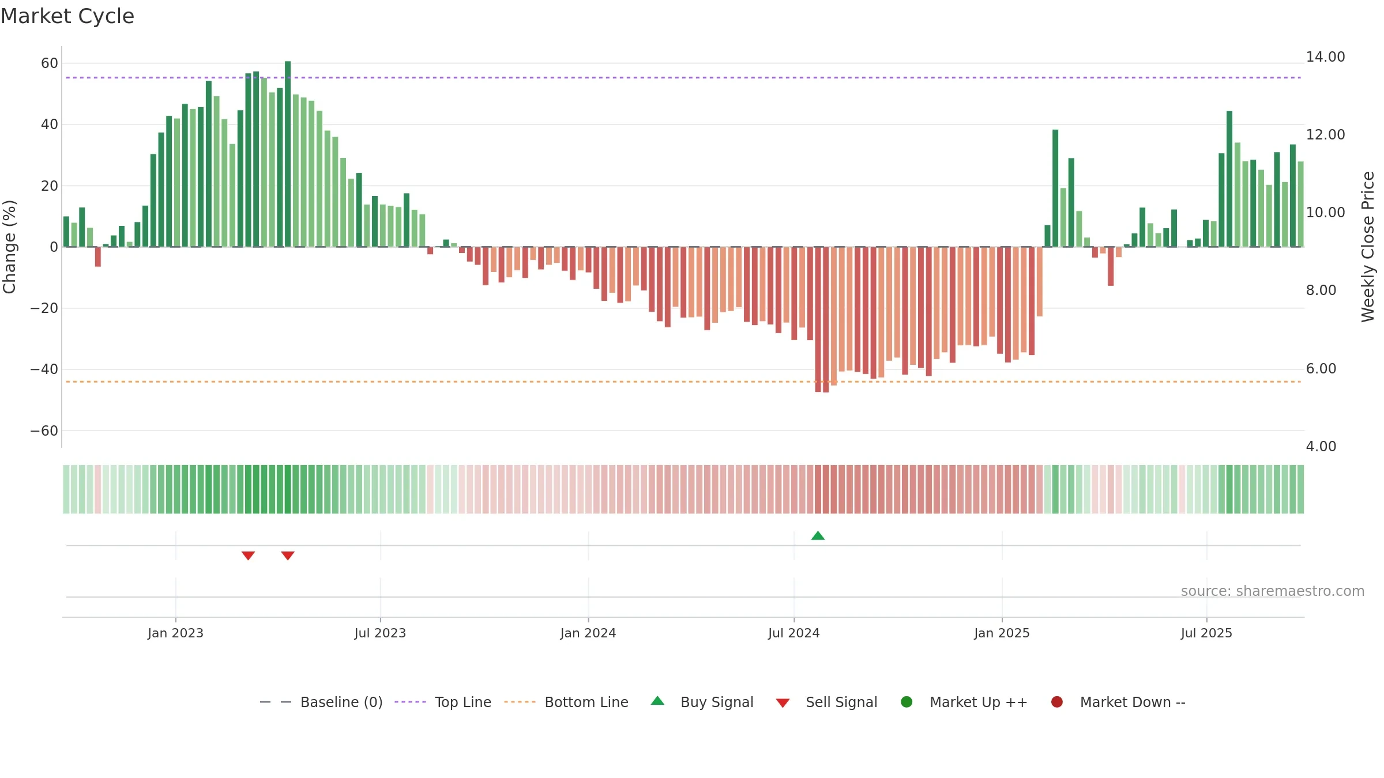This screenshot has width=1384, height=778.
Task: Click the gray dashed Baseline legend swatch
Action: tap(276, 702)
